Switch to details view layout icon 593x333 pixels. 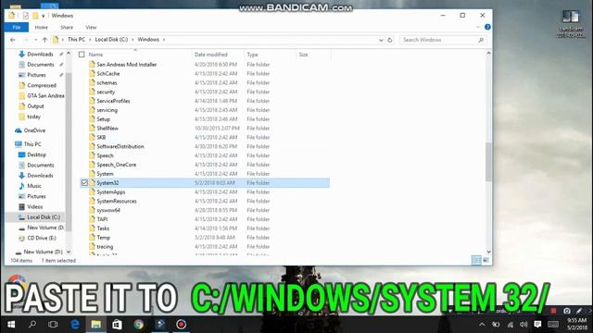(476, 260)
